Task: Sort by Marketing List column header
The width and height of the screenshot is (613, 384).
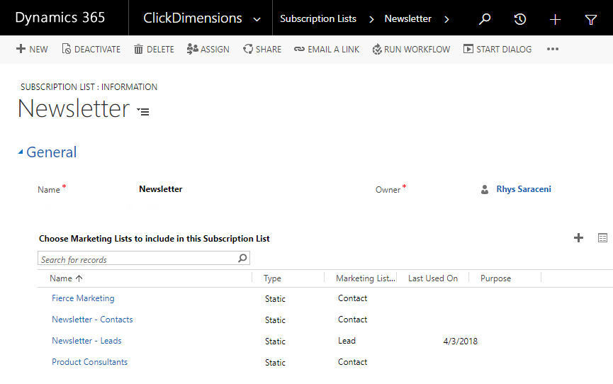Action: coord(366,278)
